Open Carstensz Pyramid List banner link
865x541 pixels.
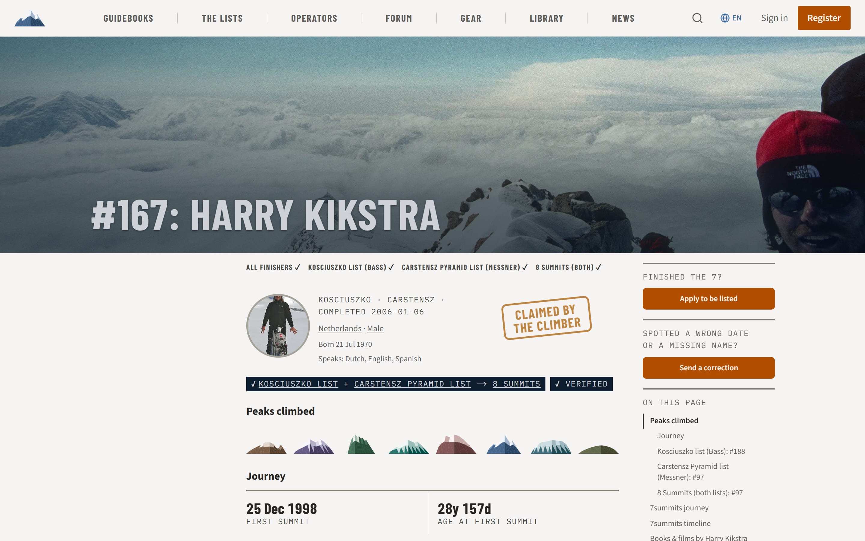(412, 384)
